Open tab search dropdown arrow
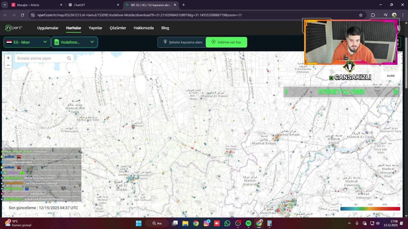The height and width of the screenshot is (229, 408). [4, 5]
